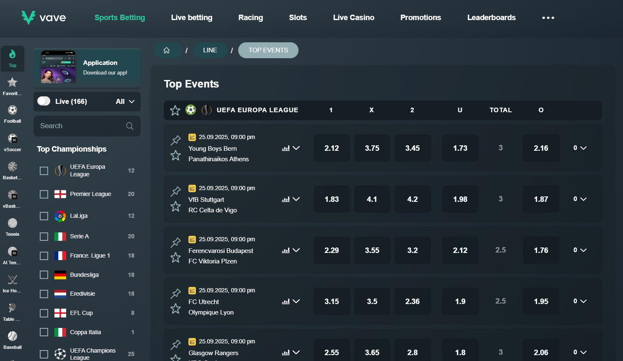The width and height of the screenshot is (623, 361).
Task: Go to home via breadcrumb icon
Action: point(167,50)
